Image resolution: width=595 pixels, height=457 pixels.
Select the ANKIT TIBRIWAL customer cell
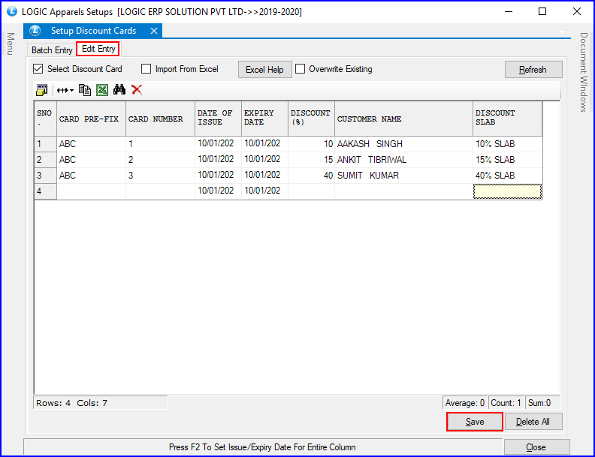click(403, 160)
